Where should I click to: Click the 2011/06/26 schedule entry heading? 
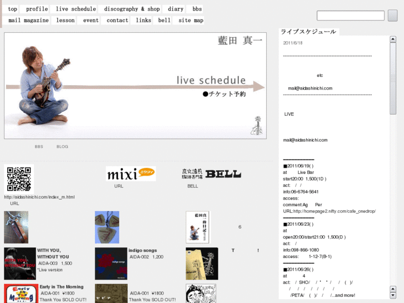click(x=298, y=270)
